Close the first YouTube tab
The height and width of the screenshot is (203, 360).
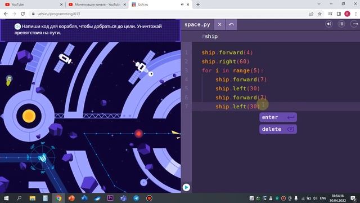coord(61,5)
